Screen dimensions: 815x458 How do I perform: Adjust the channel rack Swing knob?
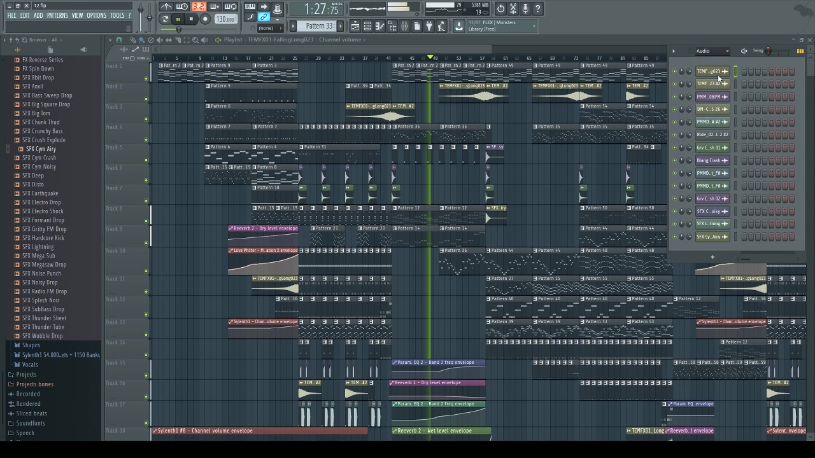click(x=769, y=51)
